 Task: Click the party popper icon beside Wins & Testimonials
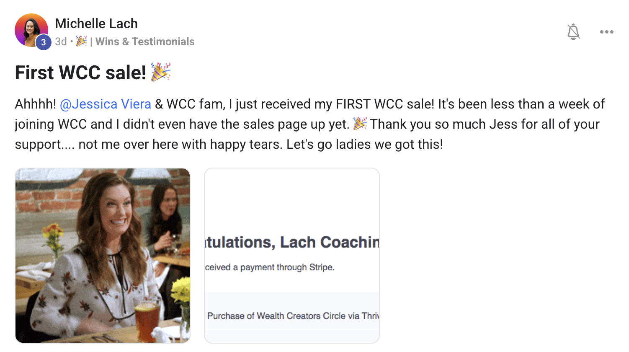pos(81,41)
